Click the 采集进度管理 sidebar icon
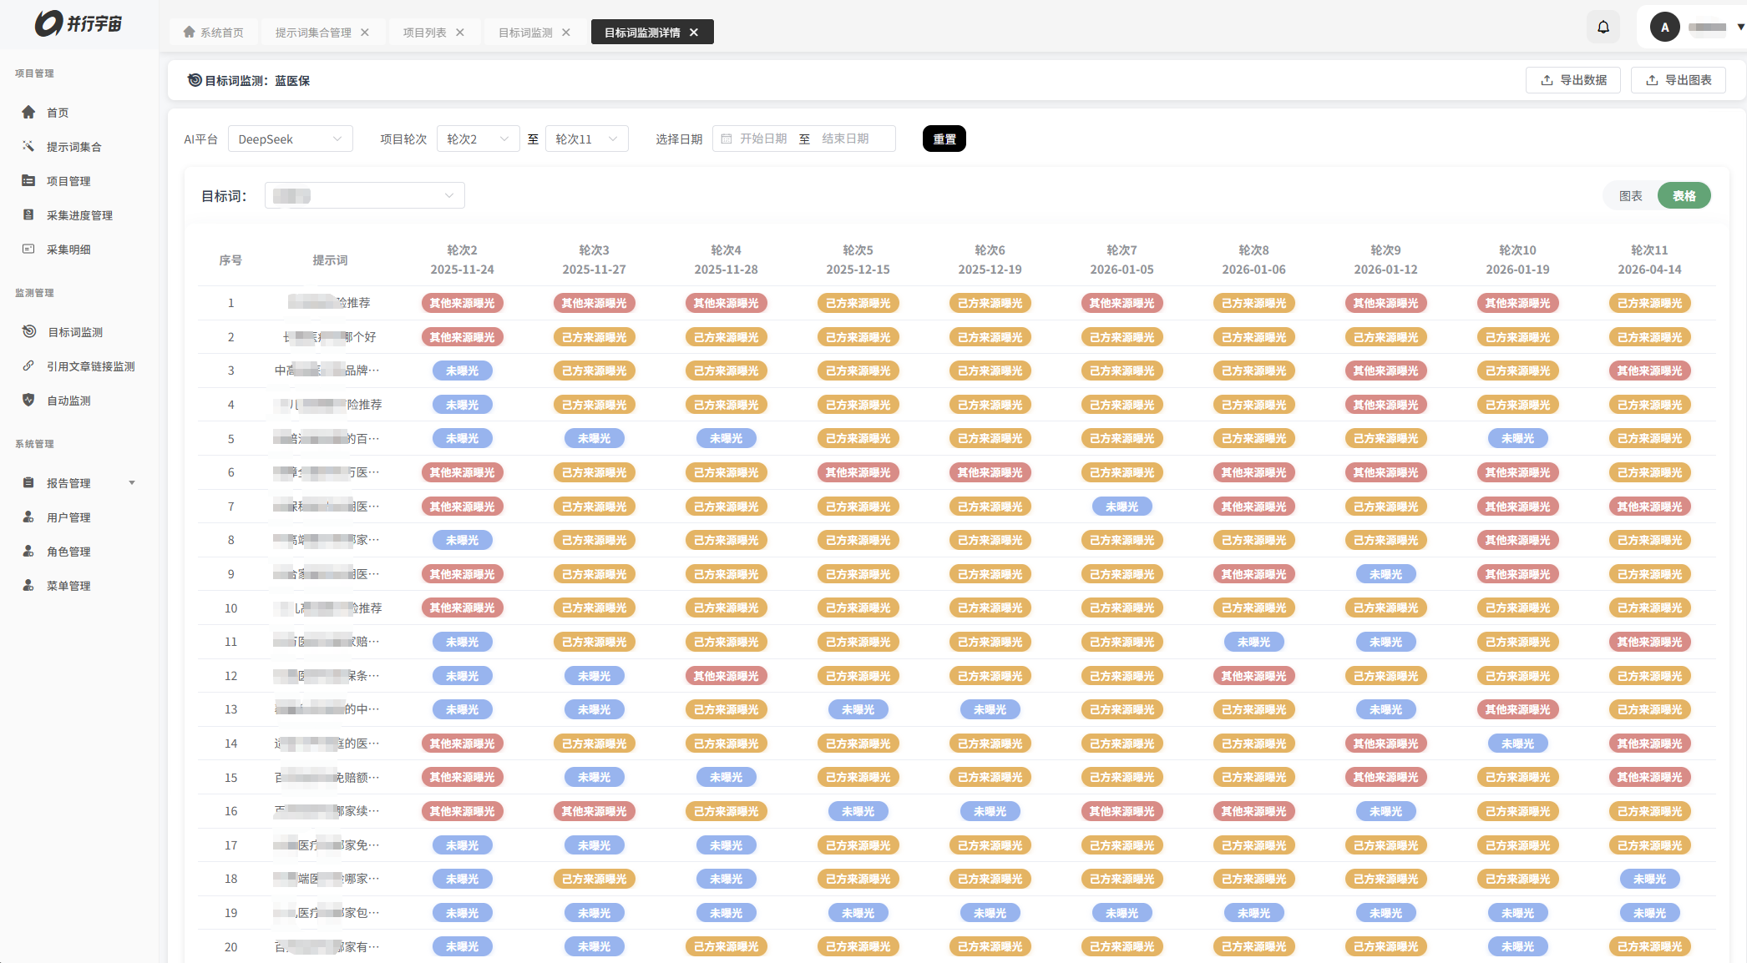Screen dimensions: 1747x963 (28, 215)
